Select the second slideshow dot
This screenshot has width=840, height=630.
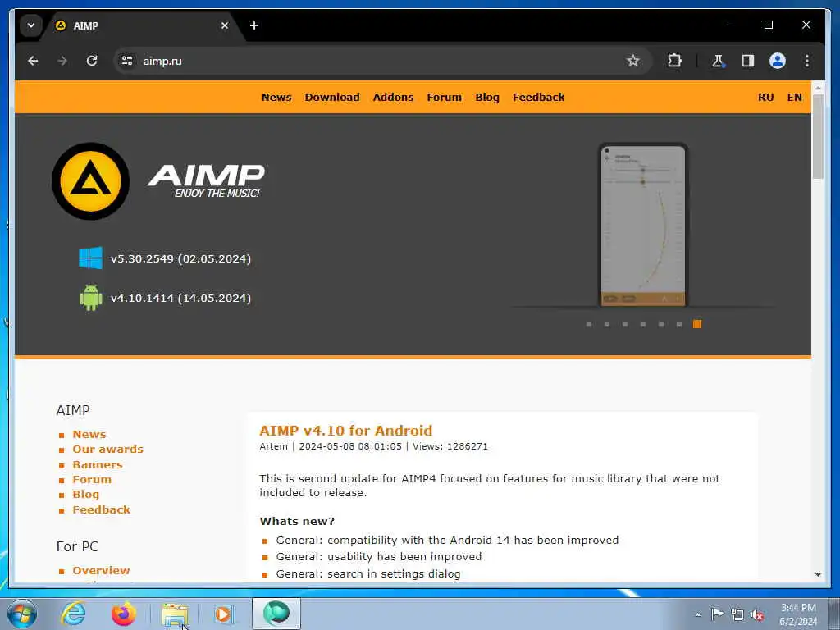(x=607, y=324)
